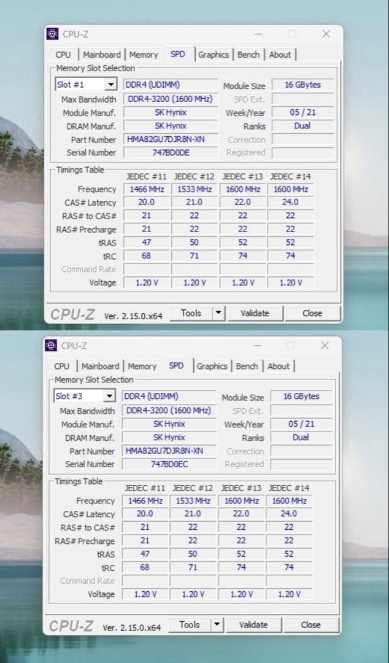This screenshot has width=389, height=663.
Task: Click DRAM Manuf. SK Hynix in lower window
Action: click(169, 437)
